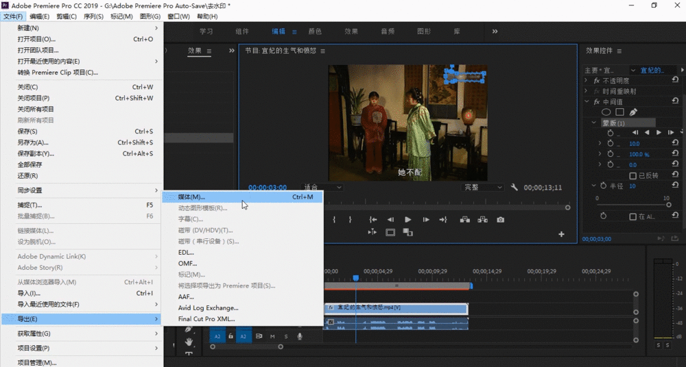Click Mark In brace icon
Screen dimensions: 686x367
click(334, 220)
